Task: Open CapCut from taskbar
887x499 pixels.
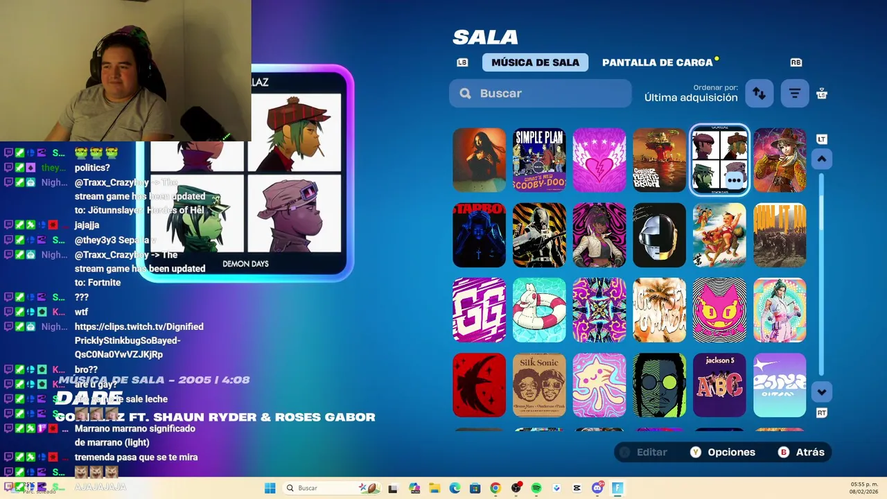Action: 577,488
